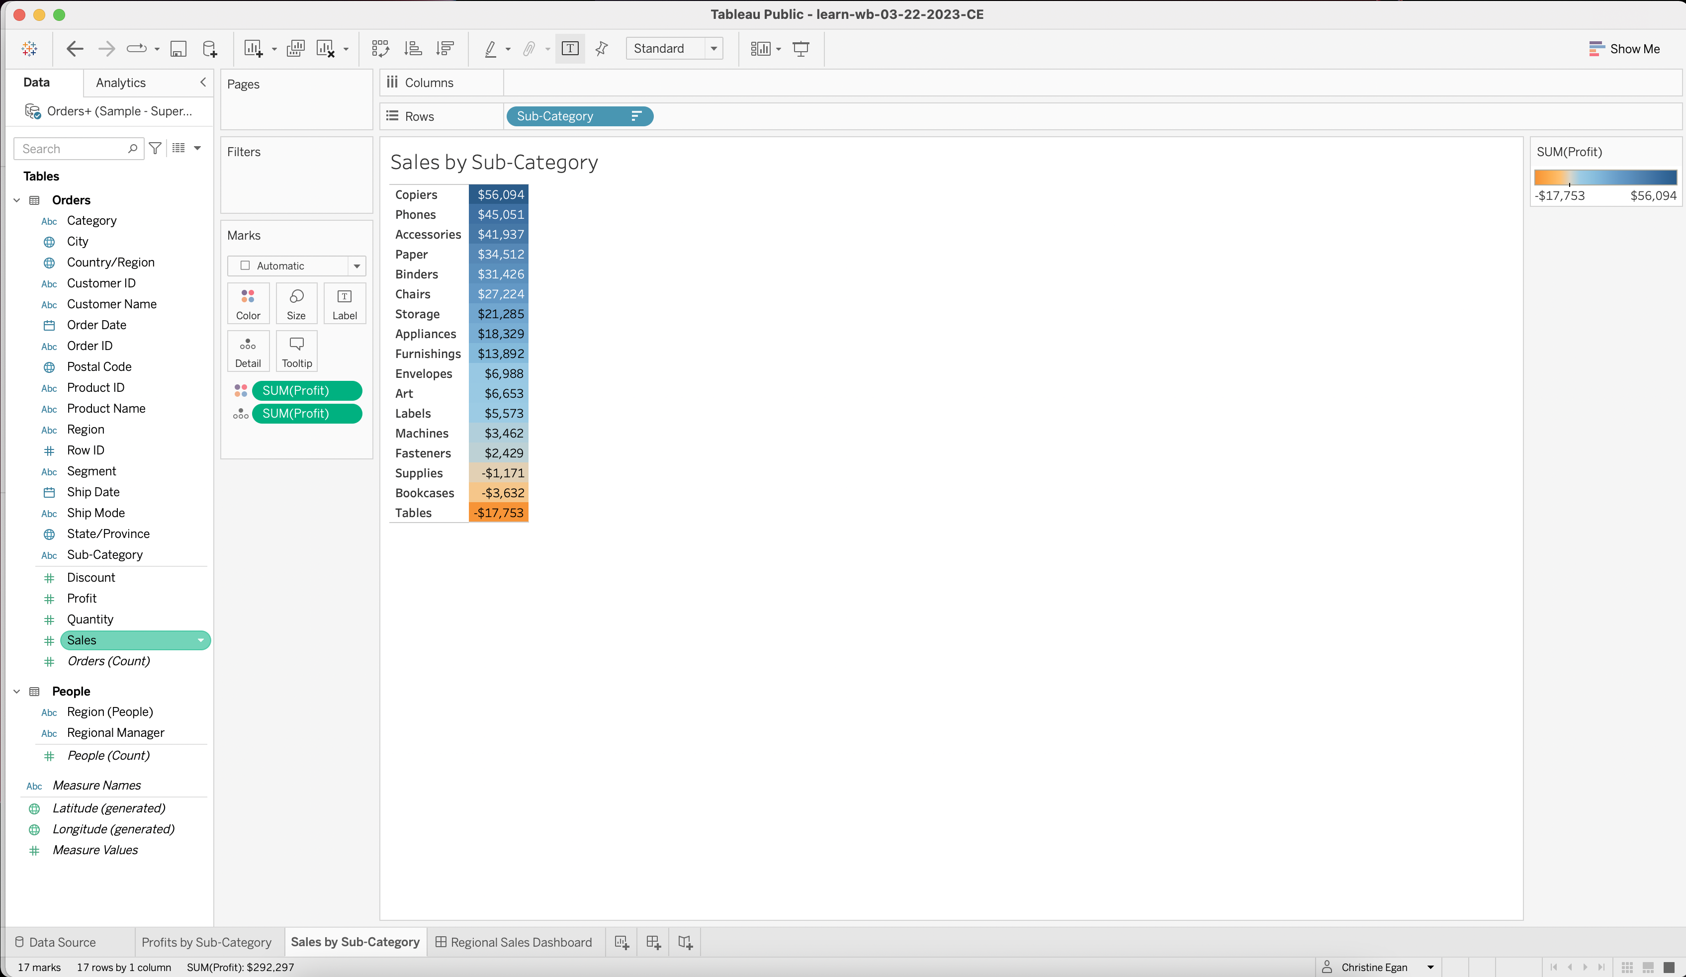Click the Fix Axes pin icon
The image size is (1686, 977).
click(x=602, y=48)
